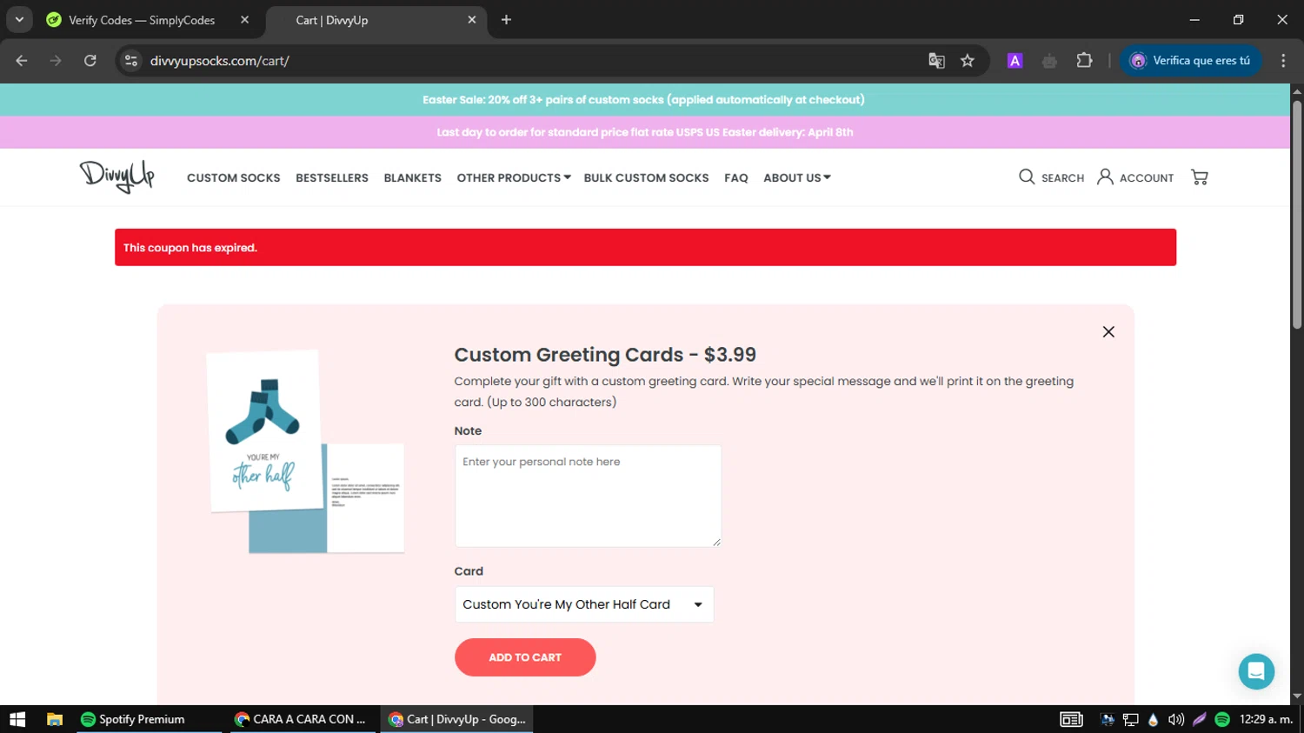The image size is (1304, 733).
Task: Select the Cart | DivvyUp tab
Action: 376,20
